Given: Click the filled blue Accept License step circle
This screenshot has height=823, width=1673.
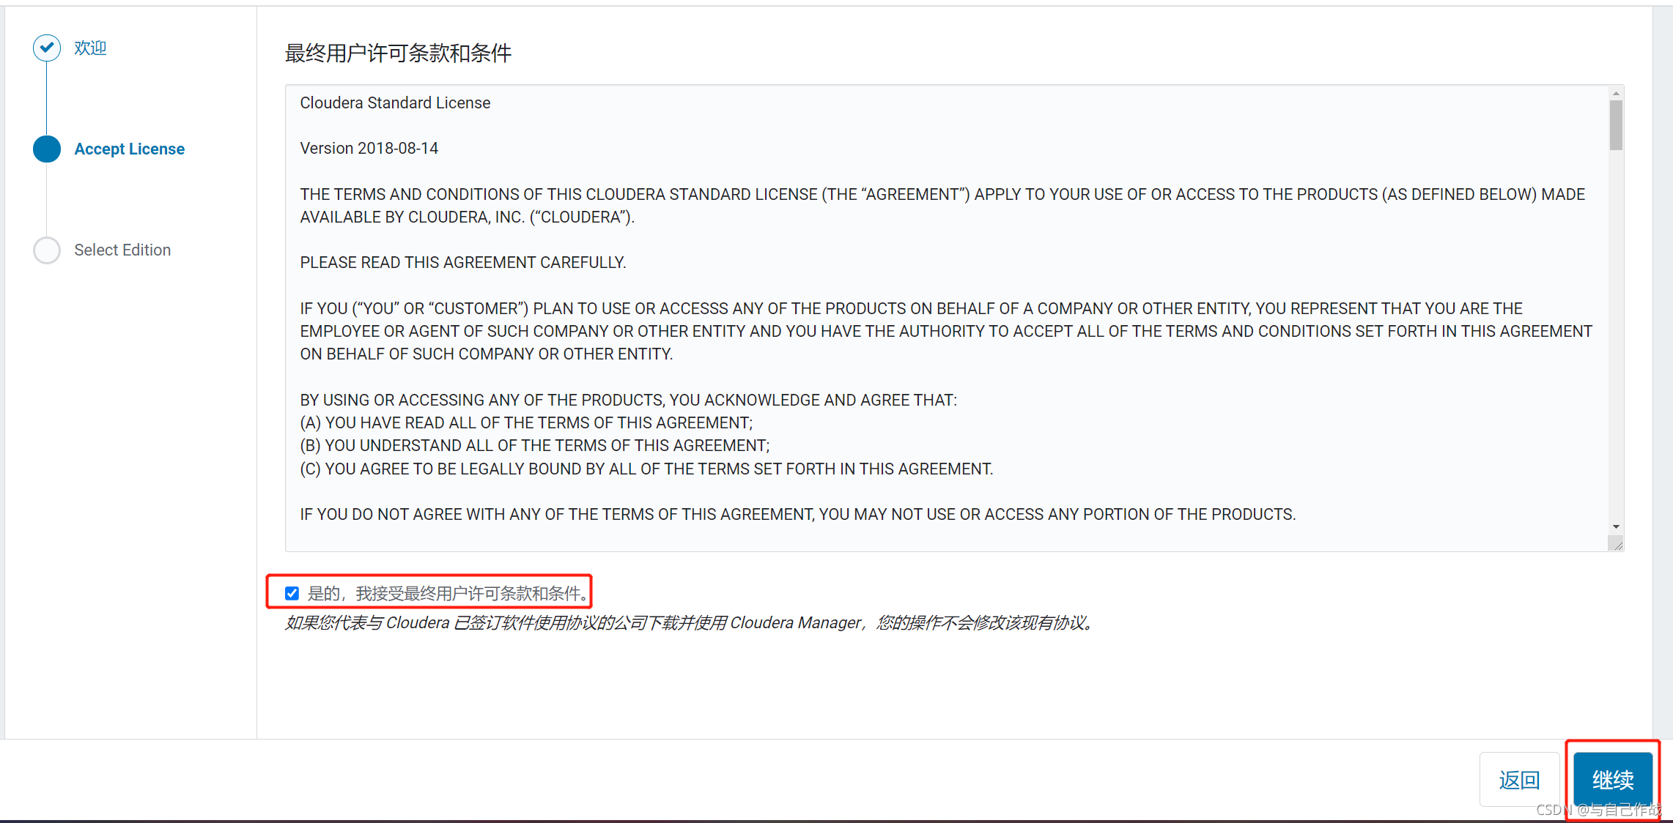Looking at the screenshot, I should coord(47,149).
